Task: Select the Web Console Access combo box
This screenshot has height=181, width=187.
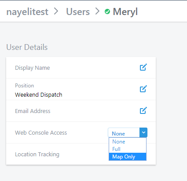Action: click(128, 132)
